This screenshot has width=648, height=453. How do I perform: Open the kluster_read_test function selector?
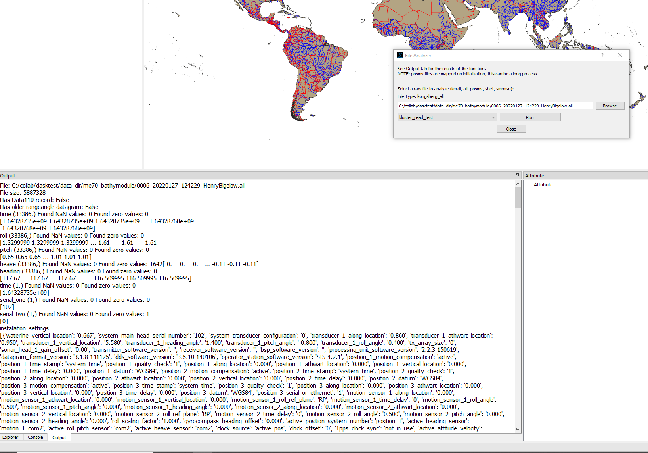click(x=447, y=117)
